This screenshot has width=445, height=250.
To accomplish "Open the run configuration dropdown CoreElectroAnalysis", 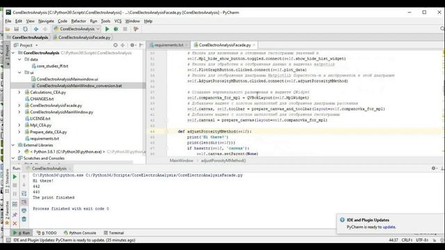I will click(76, 29).
